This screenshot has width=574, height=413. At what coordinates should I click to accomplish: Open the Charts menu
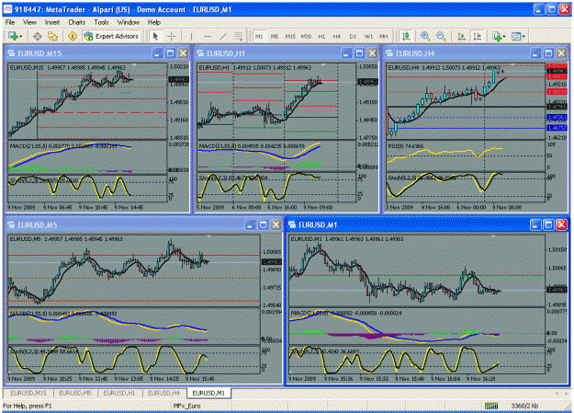coord(76,22)
